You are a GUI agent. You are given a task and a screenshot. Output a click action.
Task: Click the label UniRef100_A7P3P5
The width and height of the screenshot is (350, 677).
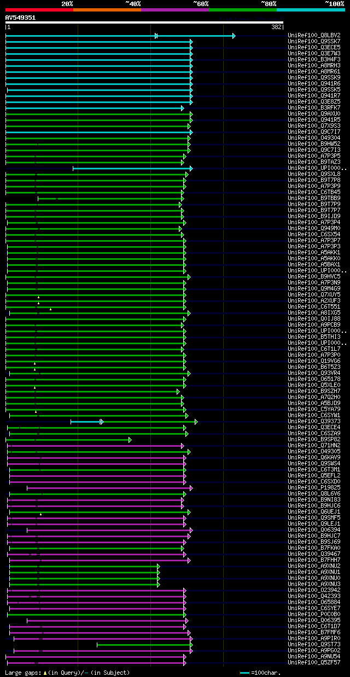pos(314,156)
